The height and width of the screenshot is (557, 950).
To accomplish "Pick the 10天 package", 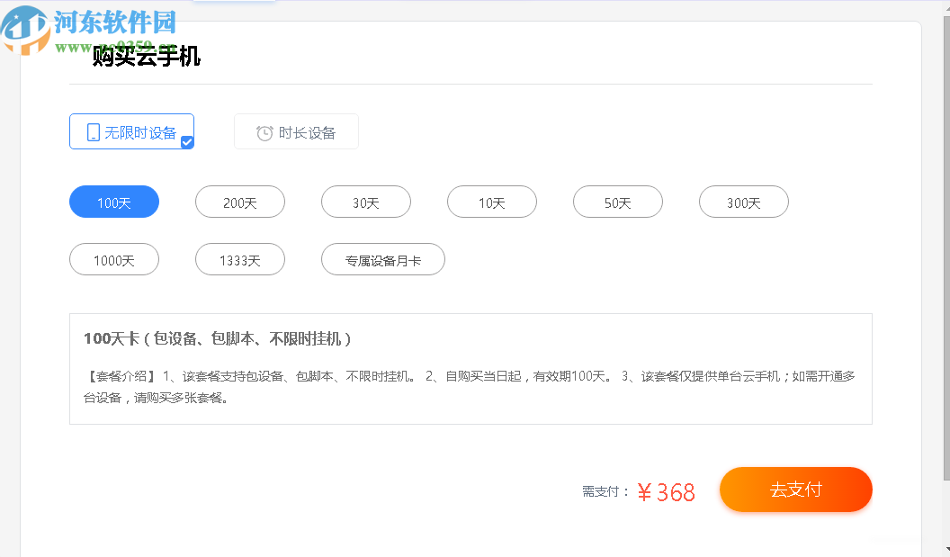I will 491,202.
